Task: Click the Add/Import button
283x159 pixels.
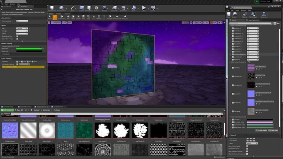Action: click(7, 110)
